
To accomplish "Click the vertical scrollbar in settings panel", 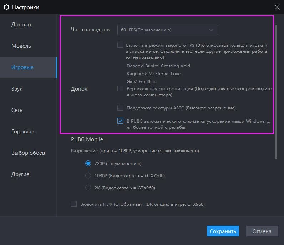I will coord(276,92).
